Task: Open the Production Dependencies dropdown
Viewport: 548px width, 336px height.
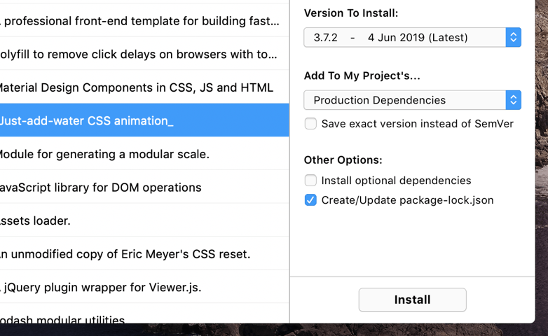Action: pyautogui.click(x=412, y=100)
